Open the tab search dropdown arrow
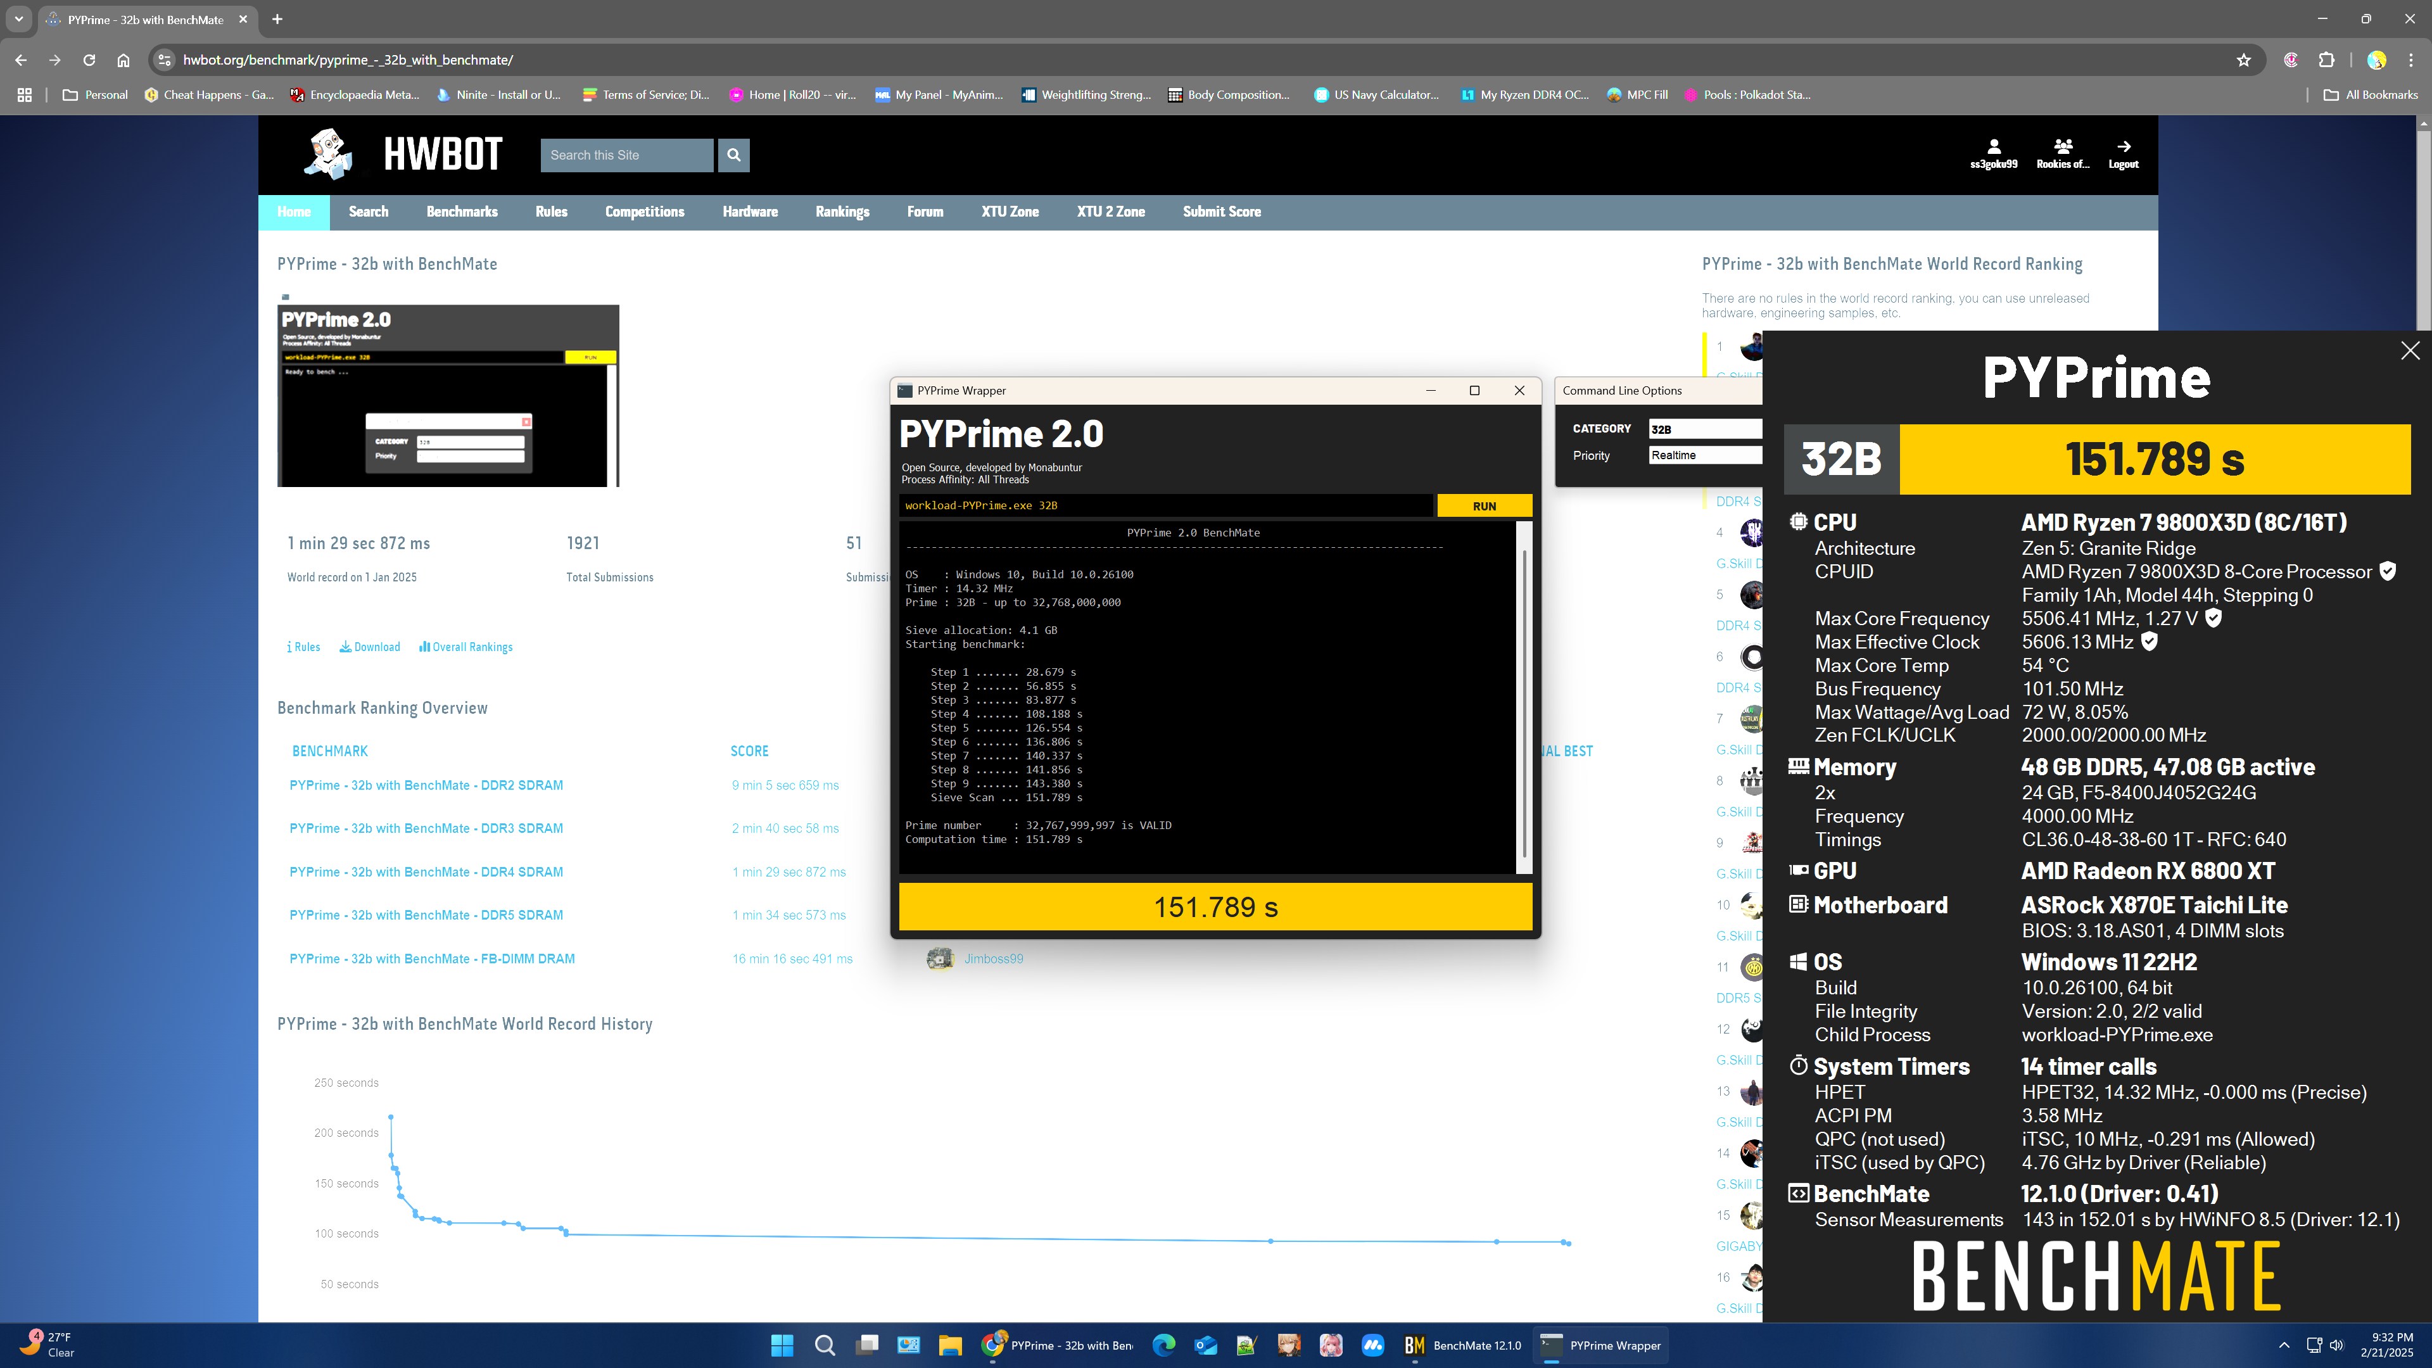Viewport: 2432px width, 1368px height. (x=18, y=19)
